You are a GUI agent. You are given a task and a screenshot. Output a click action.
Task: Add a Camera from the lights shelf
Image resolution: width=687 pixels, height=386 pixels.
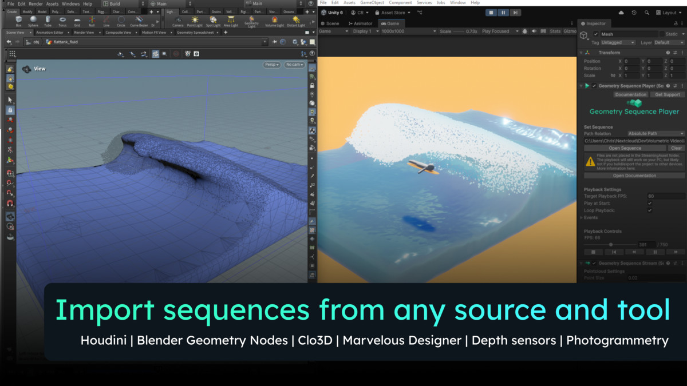tap(178, 21)
